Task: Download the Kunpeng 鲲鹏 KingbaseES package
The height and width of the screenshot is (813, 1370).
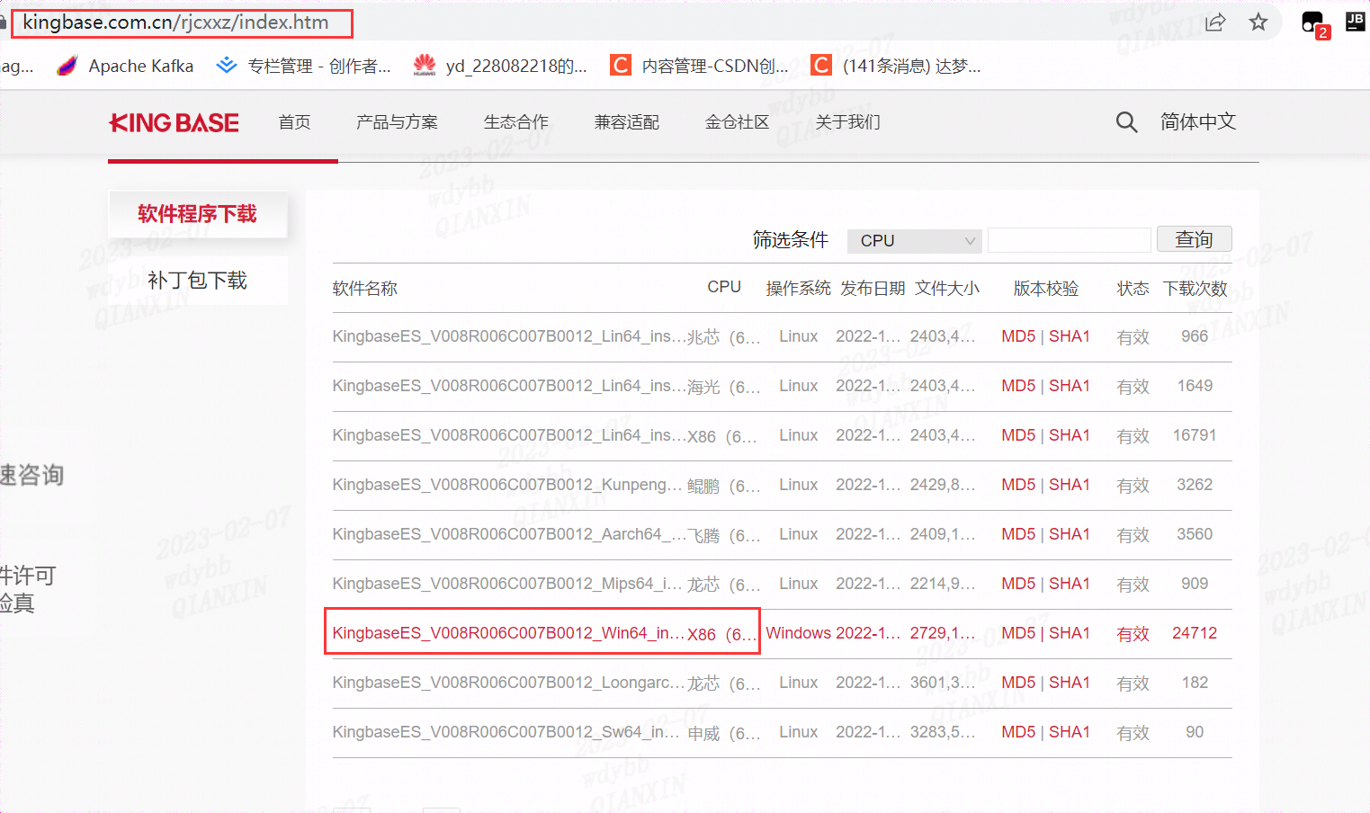Action: [x=508, y=485]
